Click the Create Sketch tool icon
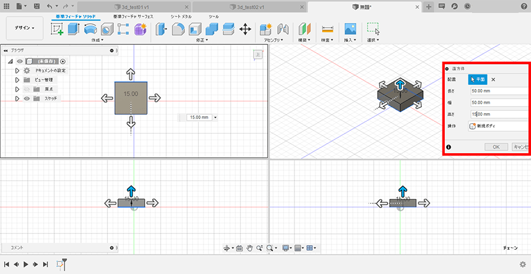531x274 pixels. coord(57,29)
